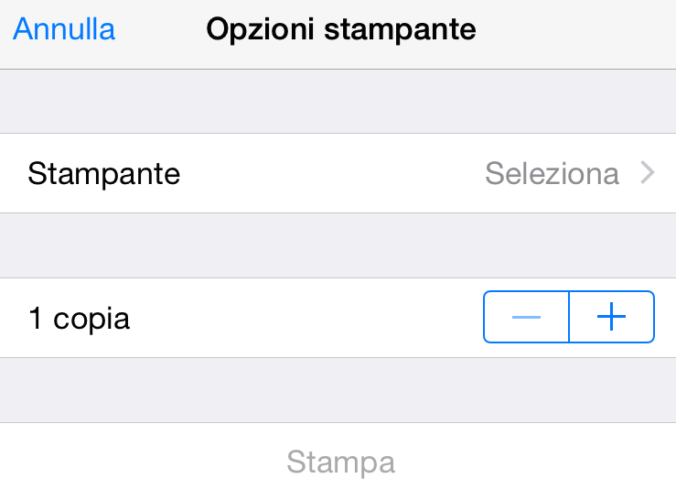This screenshot has width=676, height=489.
Task: Remove a copy using the − control
Action: click(526, 317)
